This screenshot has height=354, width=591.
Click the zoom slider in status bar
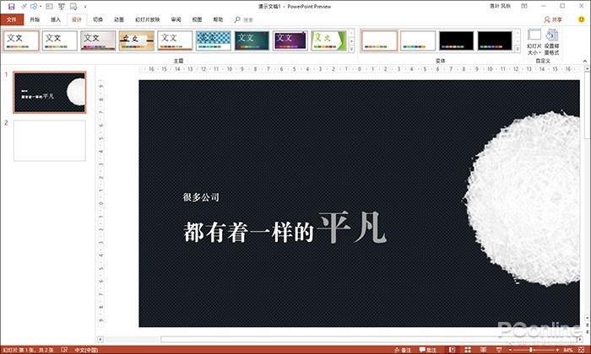click(532, 349)
